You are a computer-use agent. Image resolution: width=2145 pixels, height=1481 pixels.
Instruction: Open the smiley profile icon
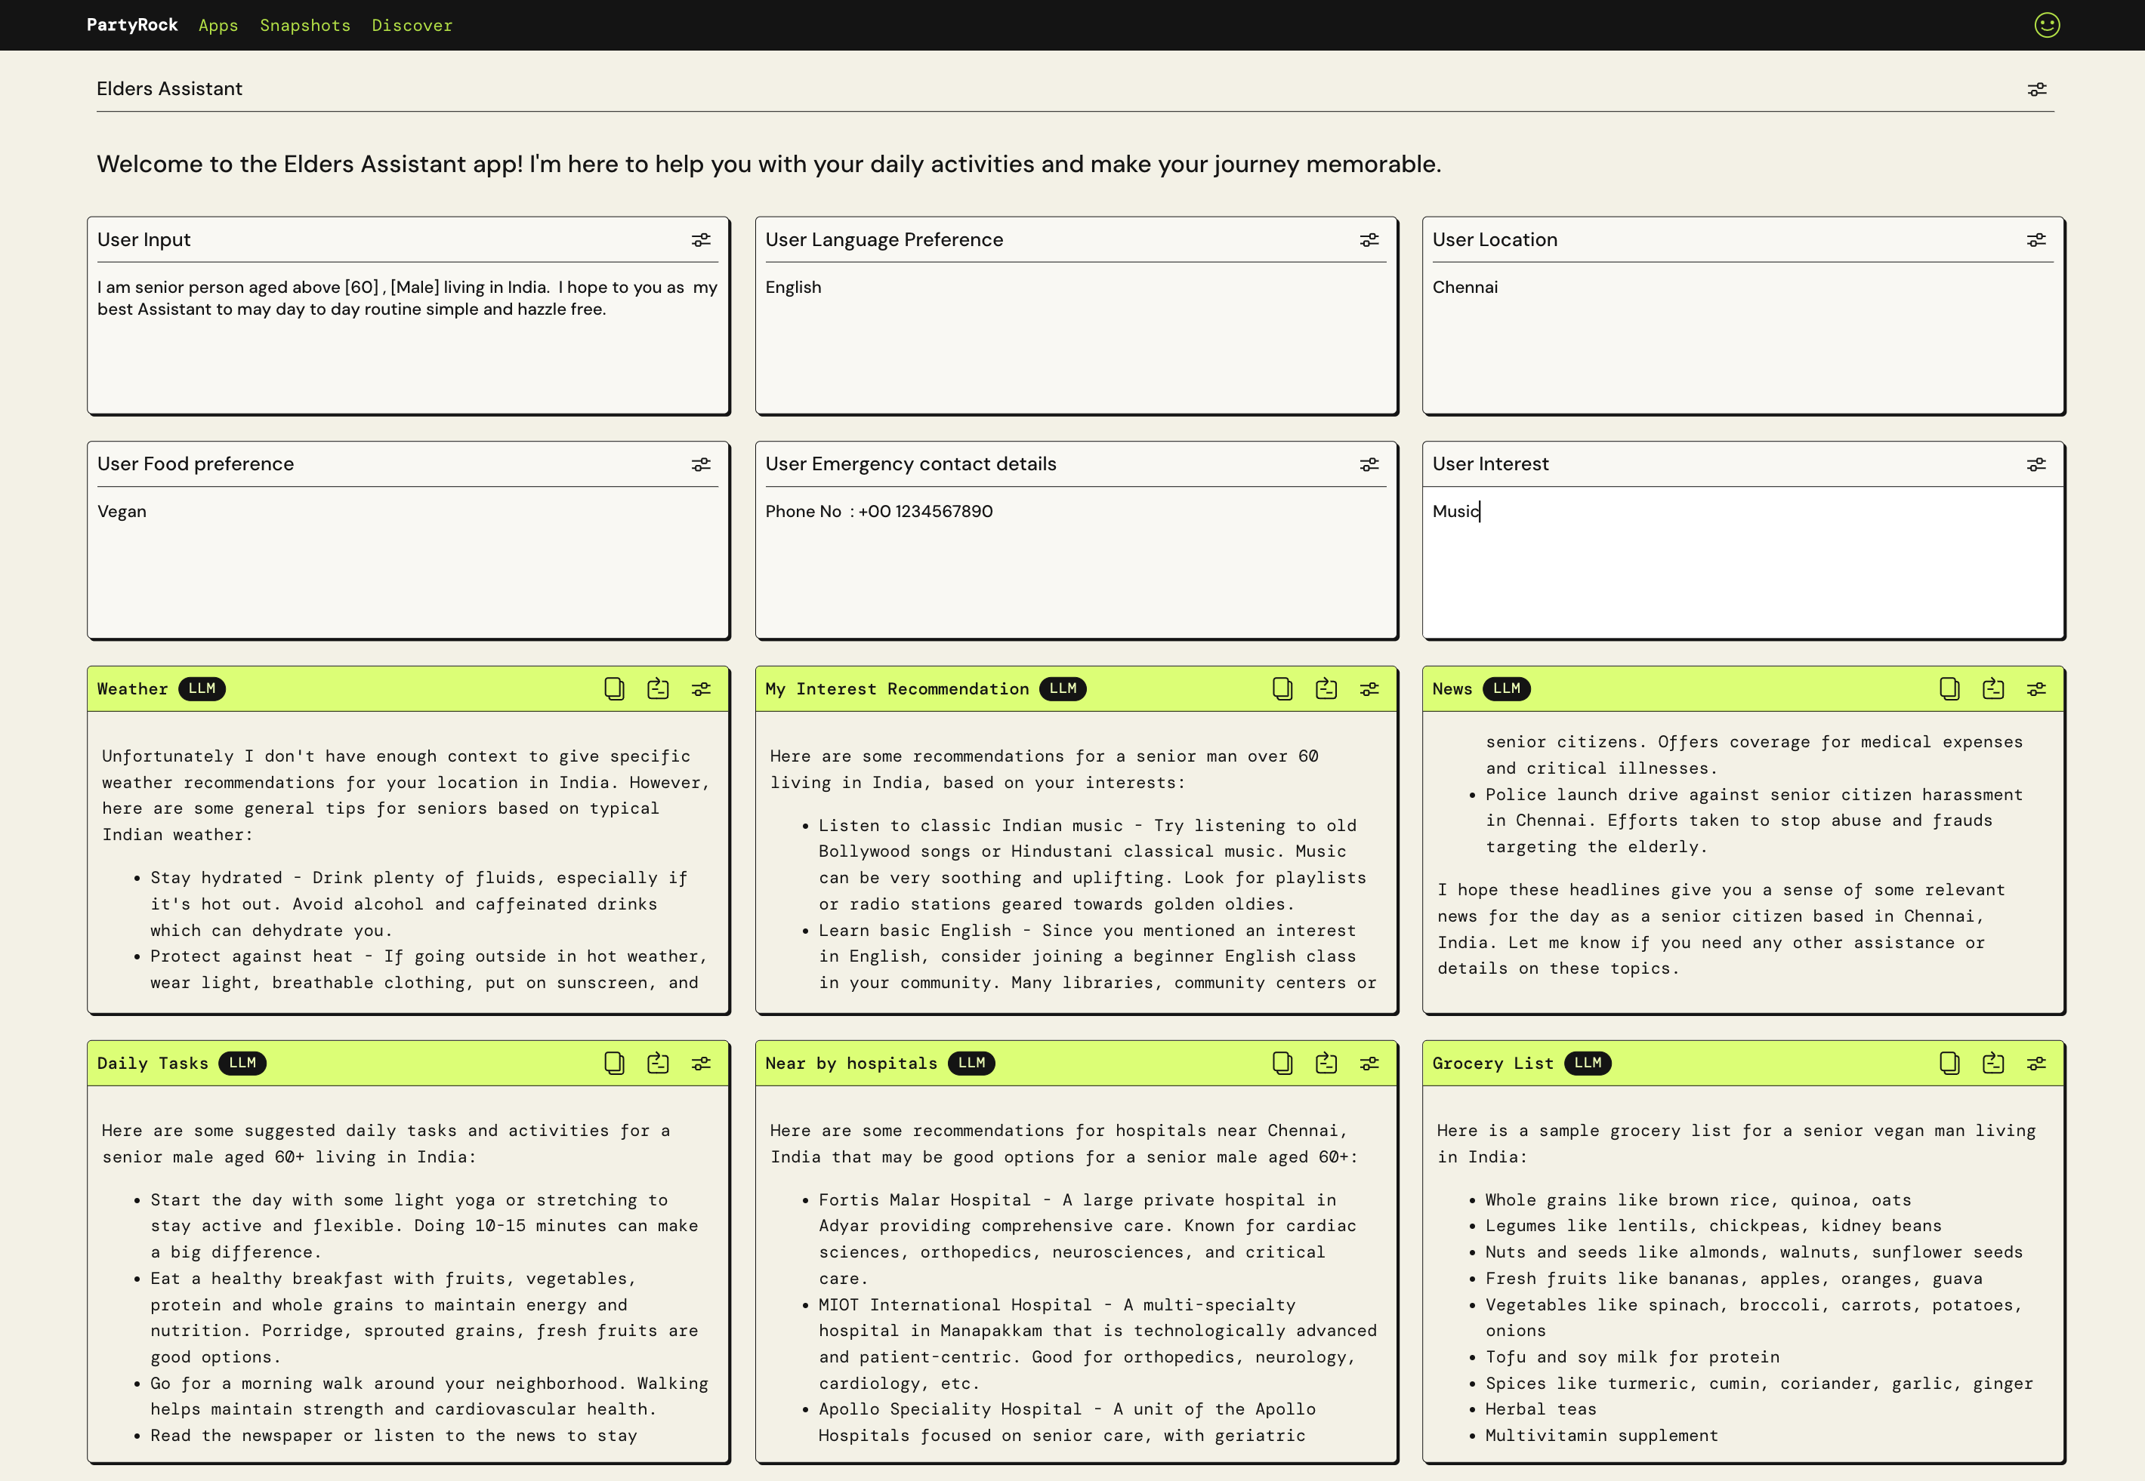[x=2047, y=25]
